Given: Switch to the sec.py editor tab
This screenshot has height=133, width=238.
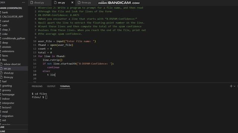Looking at the screenshot, I should point(61,3).
